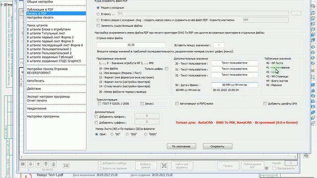Toggle the Заказ1 checkbox
317x178 pixels.
click(142, 103)
